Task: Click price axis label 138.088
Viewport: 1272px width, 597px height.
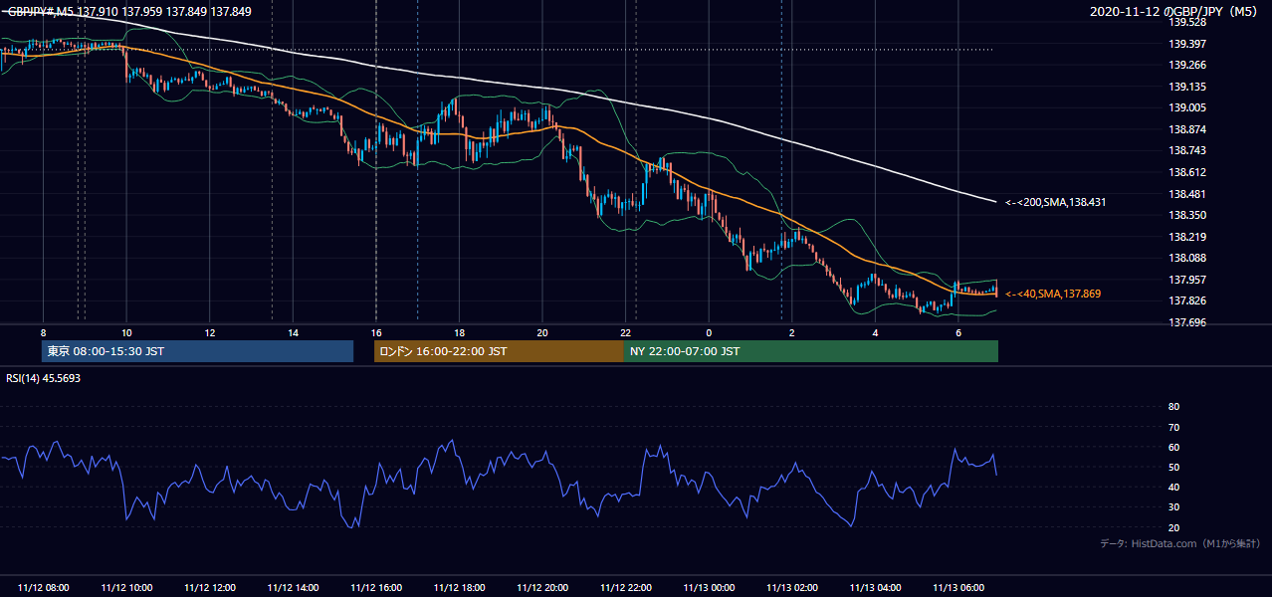Action: click(x=1186, y=259)
